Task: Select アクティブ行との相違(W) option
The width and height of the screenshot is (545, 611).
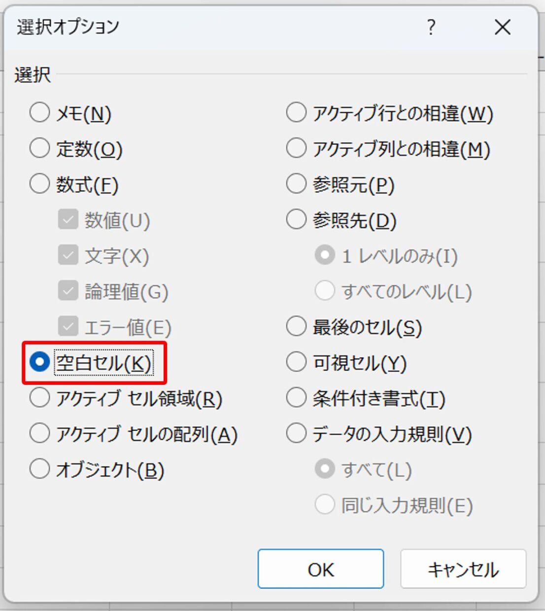Action: pos(296,113)
